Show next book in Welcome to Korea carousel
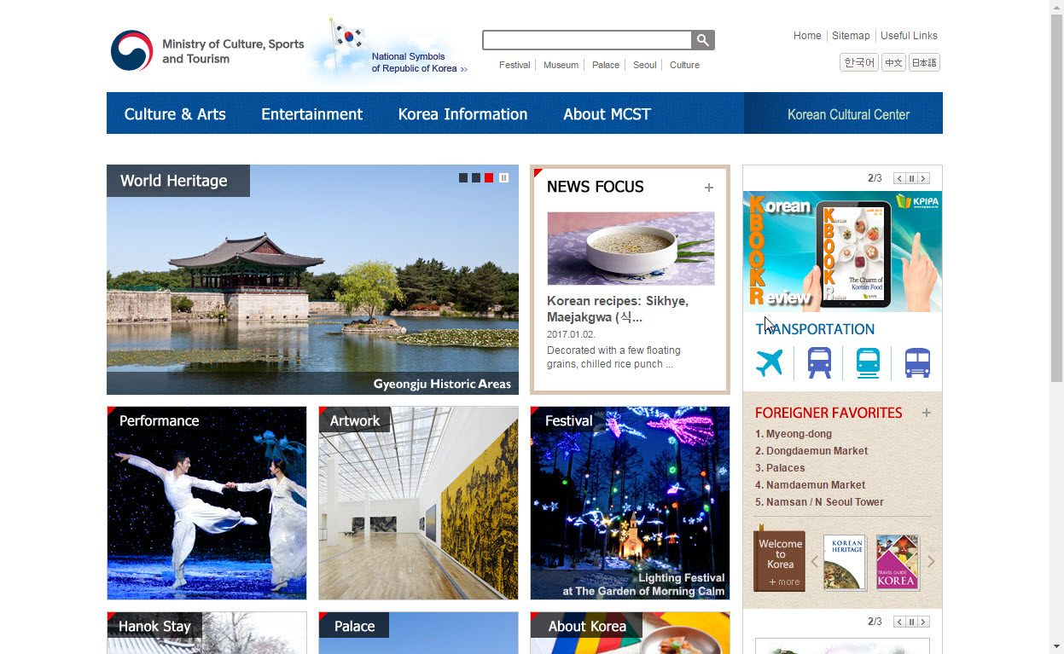1064x654 pixels. (931, 562)
